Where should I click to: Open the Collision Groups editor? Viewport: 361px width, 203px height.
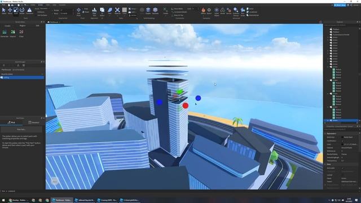click(x=236, y=11)
